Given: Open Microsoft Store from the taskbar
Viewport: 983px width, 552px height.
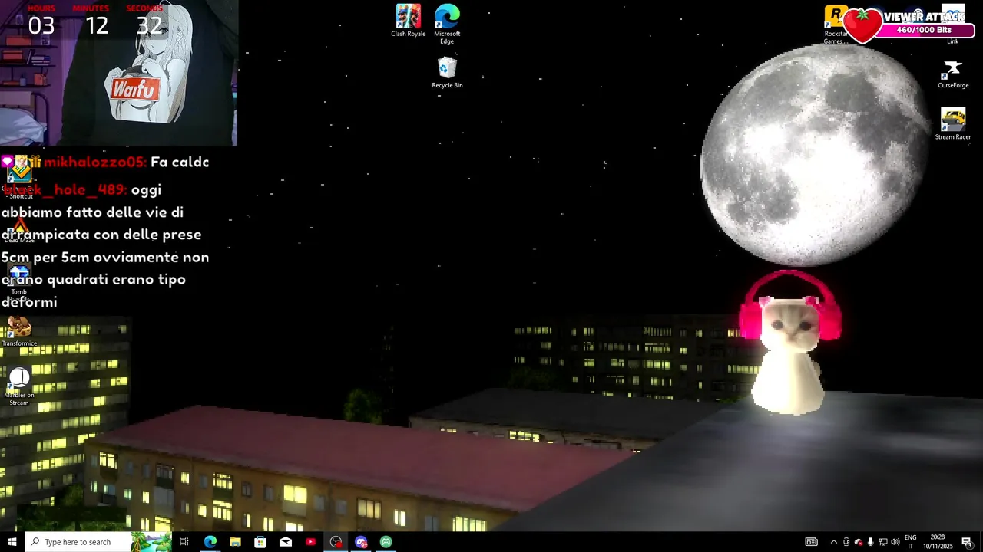Looking at the screenshot, I should (260, 542).
